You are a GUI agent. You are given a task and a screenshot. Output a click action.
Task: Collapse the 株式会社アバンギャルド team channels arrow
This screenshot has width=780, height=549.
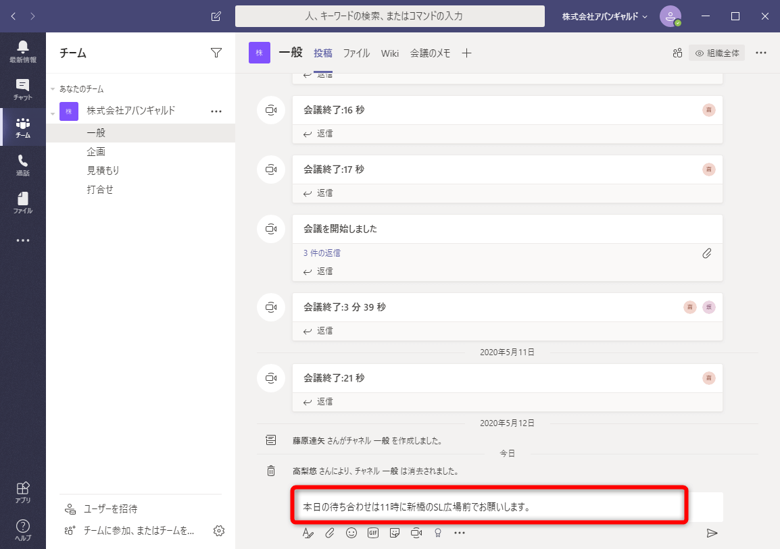[53, 113]
